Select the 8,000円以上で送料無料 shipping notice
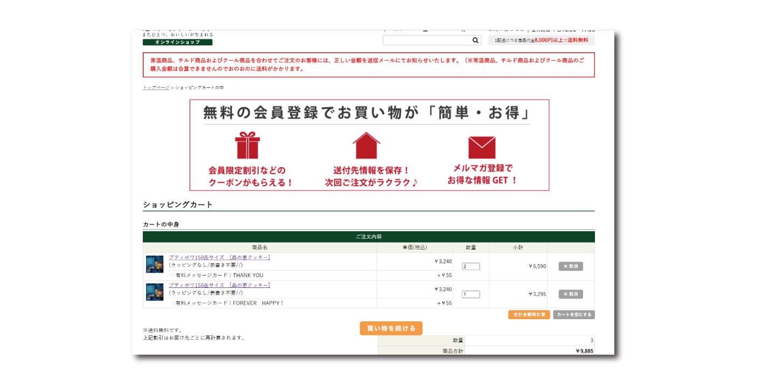Image resolution: width=762 pixels, height=392 pixels. 542,40
